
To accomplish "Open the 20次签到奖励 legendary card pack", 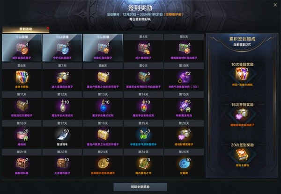I will click(x=242, y=154).
